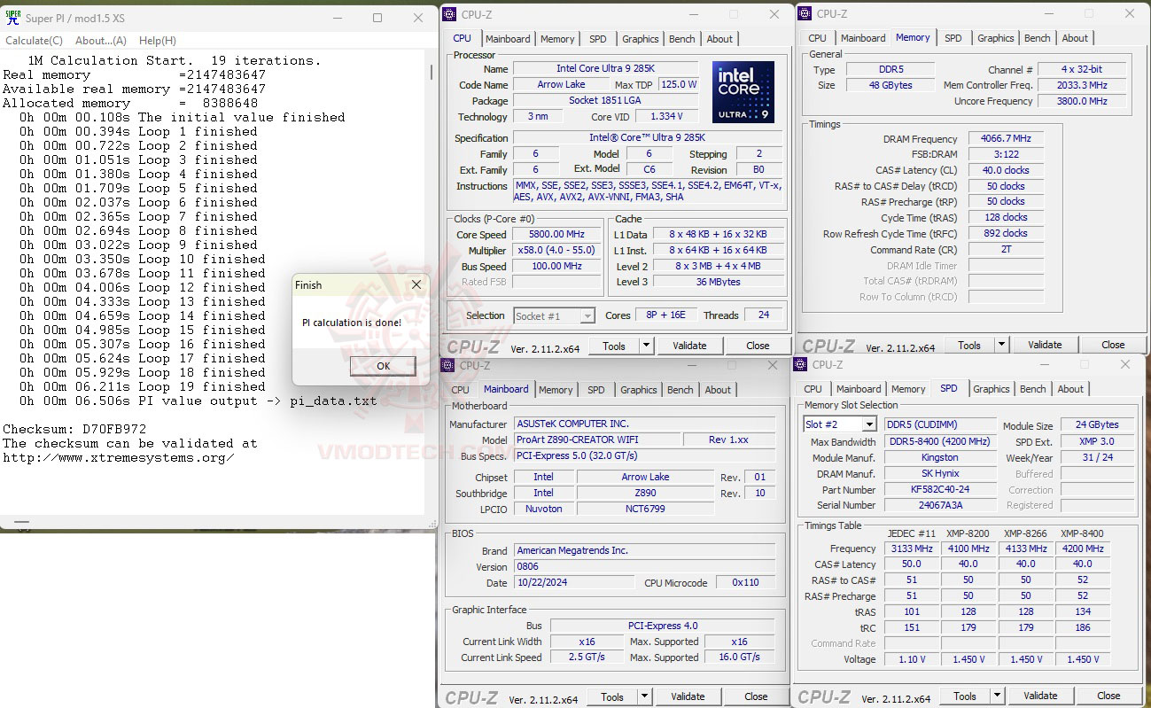Screen dimensions: 1151x708
Task: Click the Close button in the memory Timings window
Action: click(x=1113, y=345)
